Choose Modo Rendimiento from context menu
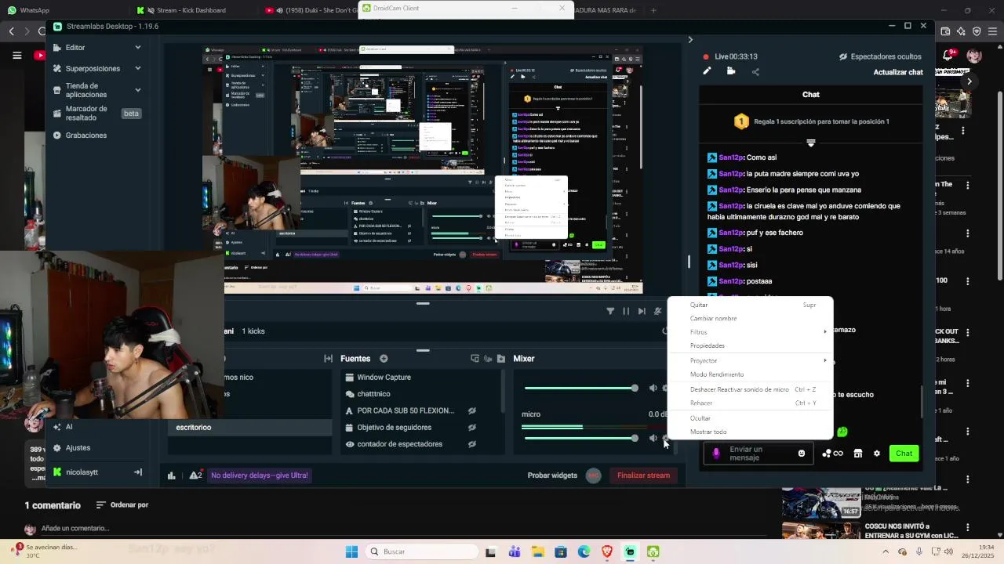 pos(750,374)
